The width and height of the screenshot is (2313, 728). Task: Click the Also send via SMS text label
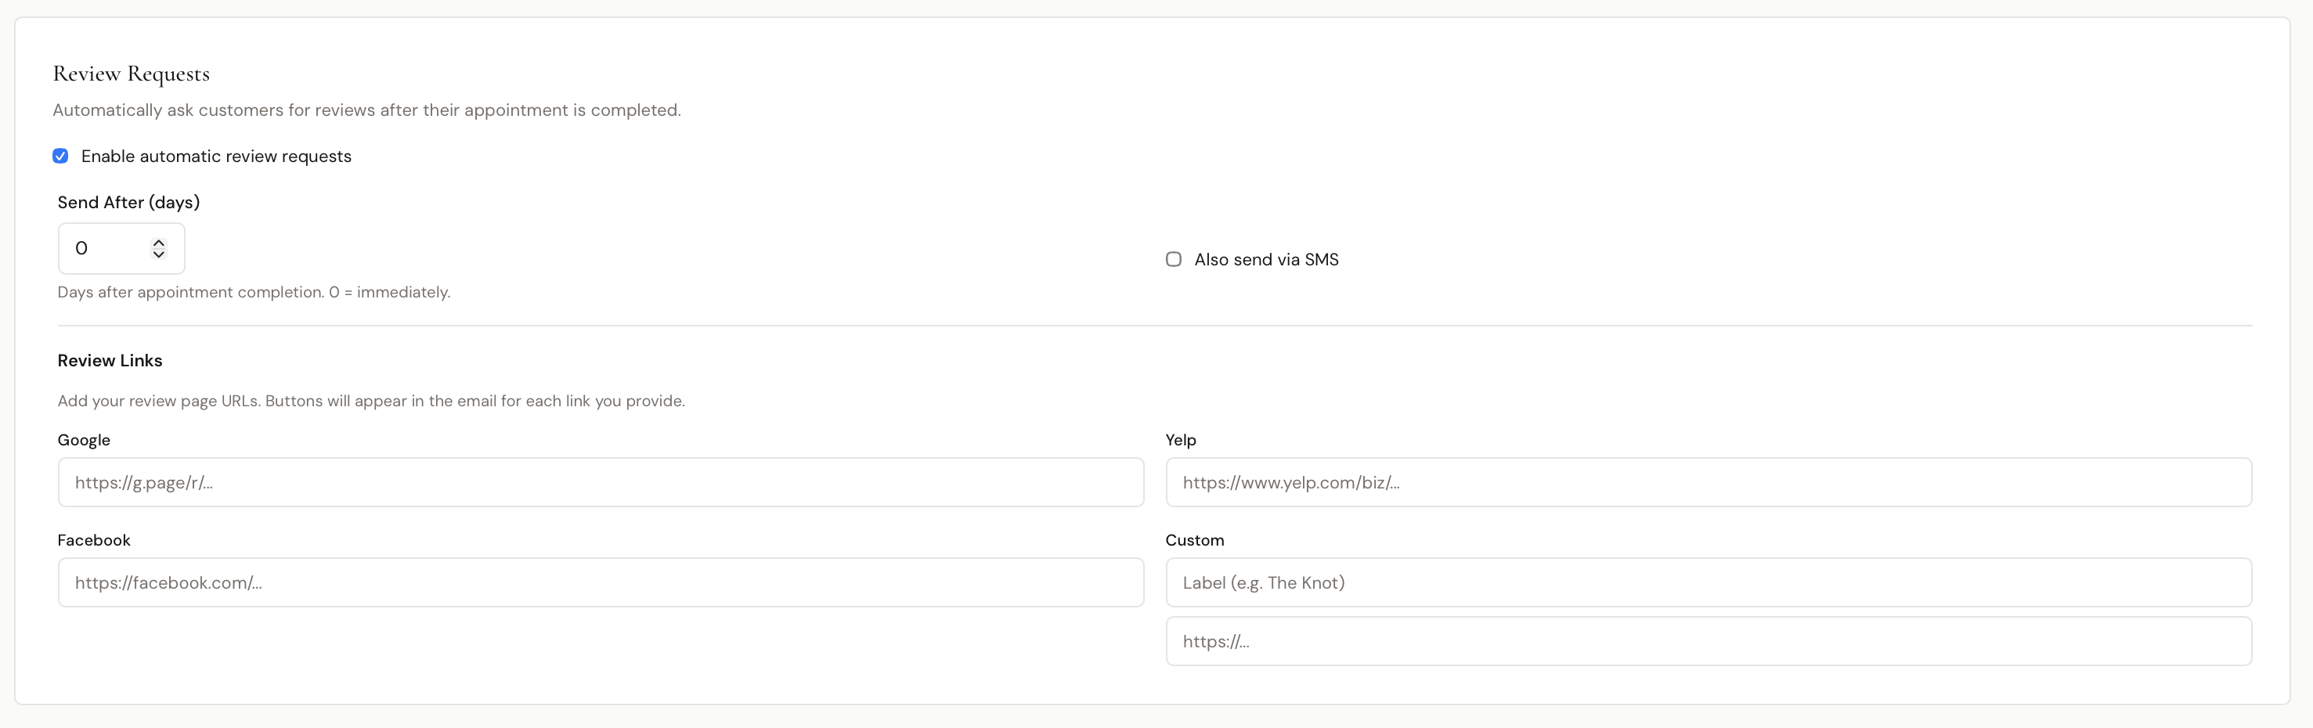click(1266, 259)
